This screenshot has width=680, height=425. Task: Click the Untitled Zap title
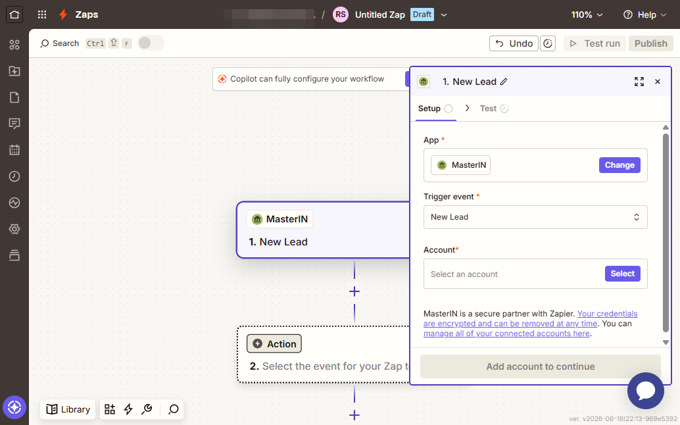380,14
